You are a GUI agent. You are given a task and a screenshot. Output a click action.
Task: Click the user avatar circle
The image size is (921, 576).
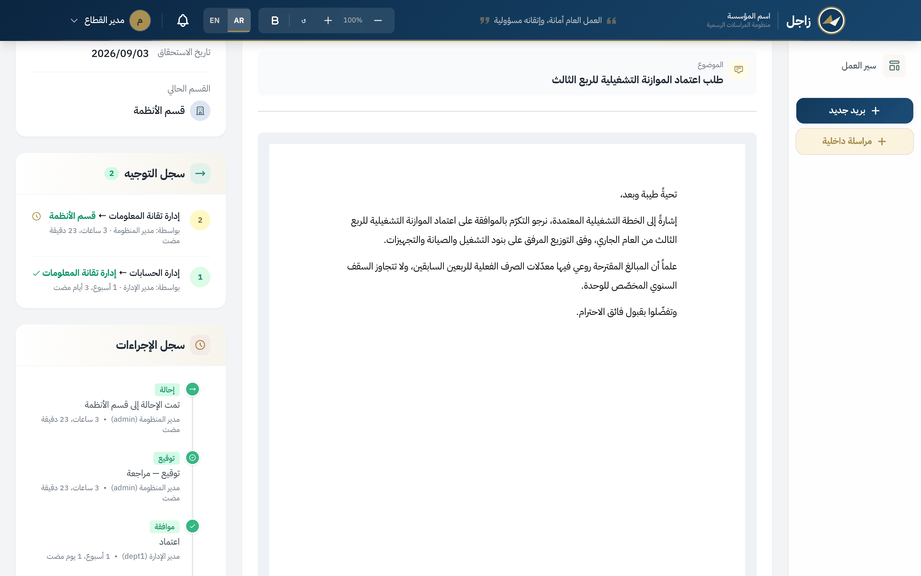(x=140, y=20)
